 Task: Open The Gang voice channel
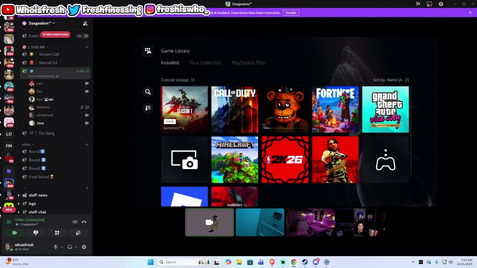tap(55, 133)
